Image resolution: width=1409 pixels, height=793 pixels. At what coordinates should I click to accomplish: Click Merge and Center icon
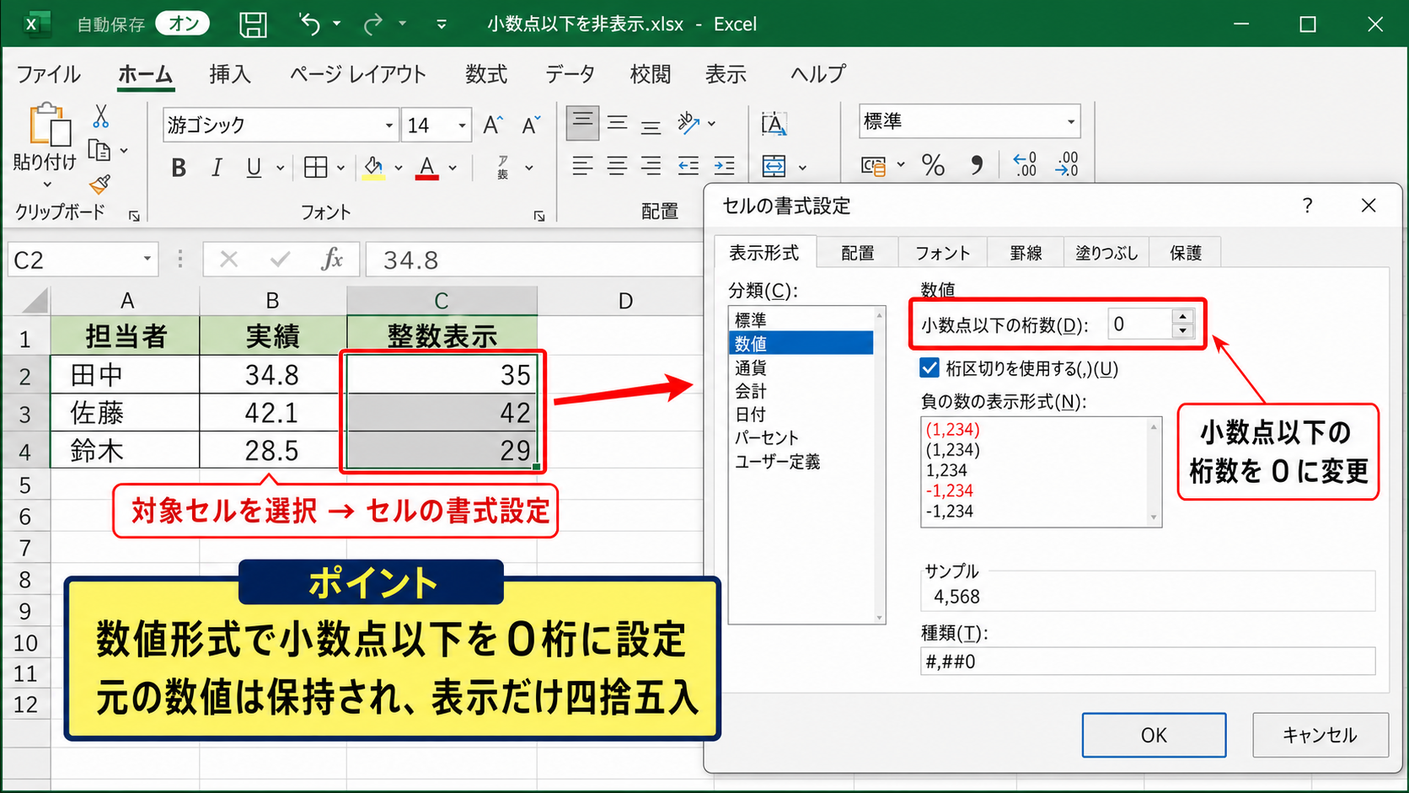[x=774, y=166]
